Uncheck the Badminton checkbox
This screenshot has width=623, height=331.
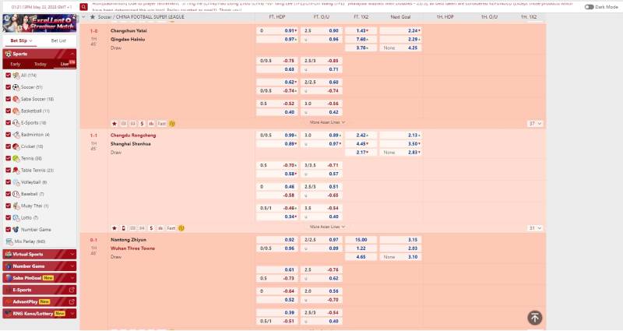coord(9,135)
